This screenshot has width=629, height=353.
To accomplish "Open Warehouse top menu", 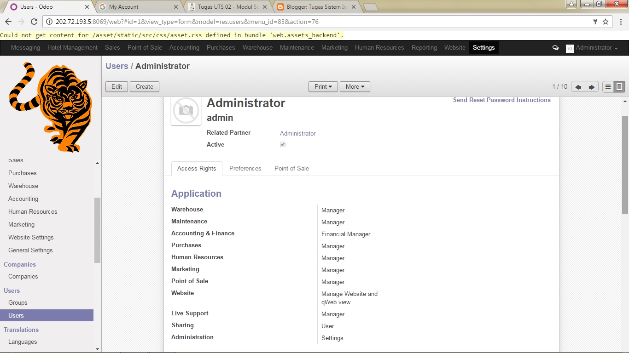I will [257, 48].
